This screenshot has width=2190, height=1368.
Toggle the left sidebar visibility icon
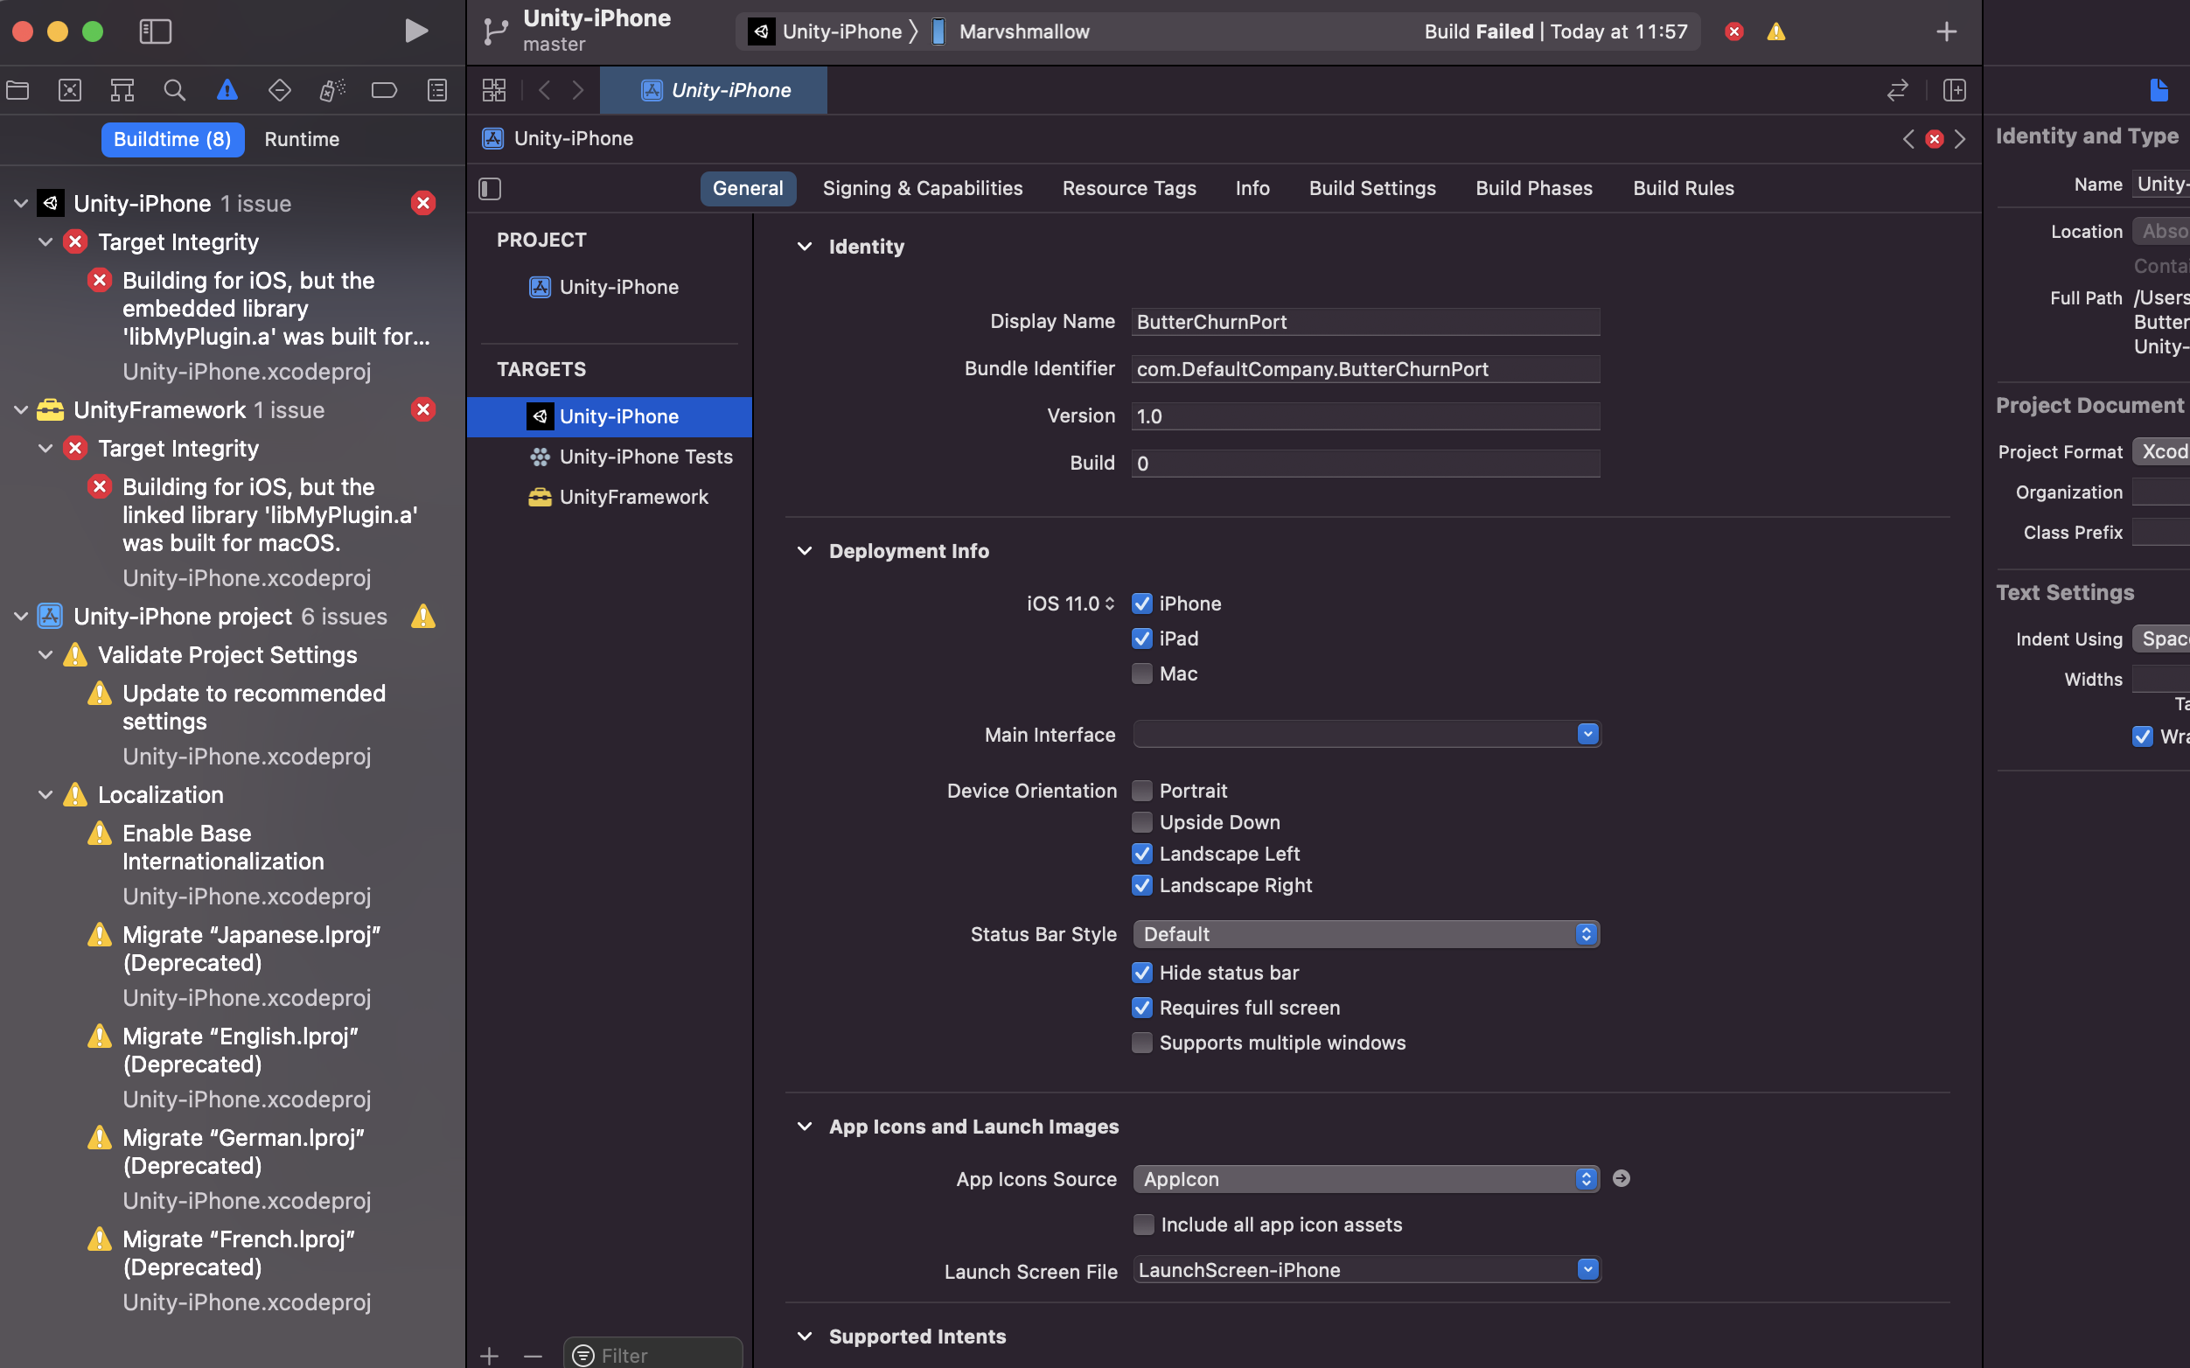click(x=156, y=31)
